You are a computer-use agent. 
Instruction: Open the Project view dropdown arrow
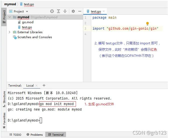(27, 11)
